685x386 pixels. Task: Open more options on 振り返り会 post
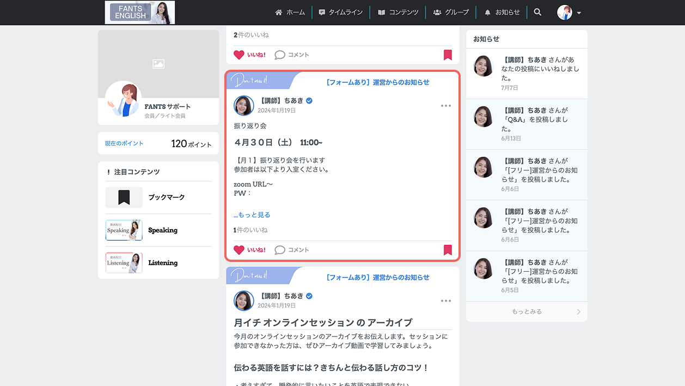pos(446,106)
